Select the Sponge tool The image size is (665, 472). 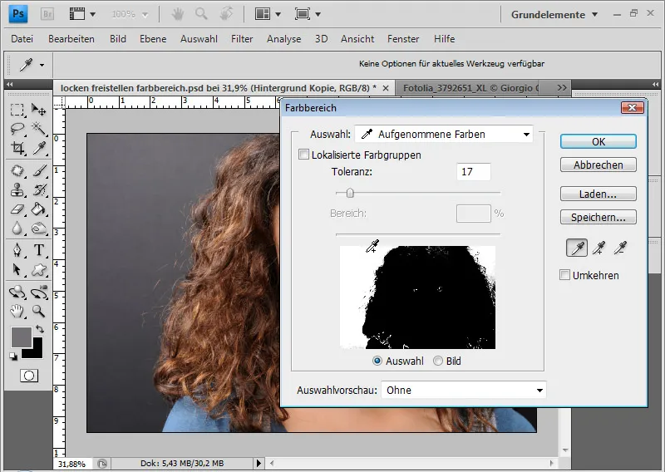click(38, 229)
